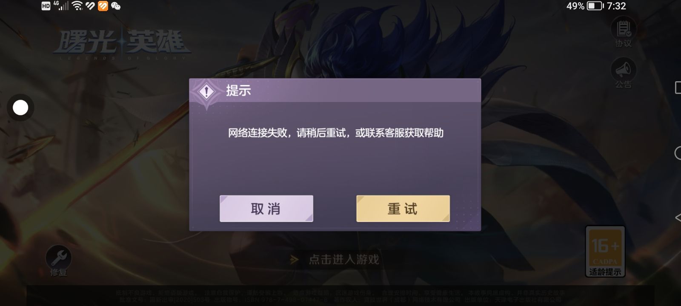Tap the system back triangle on the edge
The height and width of the screenshot is (306, 681).
point(678,218)
